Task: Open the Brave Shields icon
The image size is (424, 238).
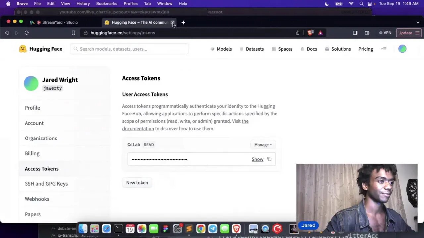Action: 311,33
